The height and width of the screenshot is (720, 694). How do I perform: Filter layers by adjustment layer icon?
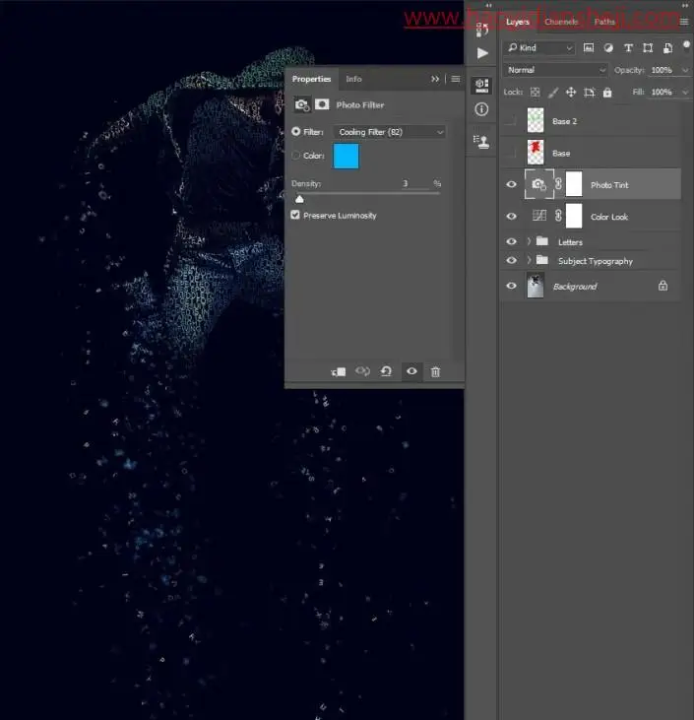(608, 47)
